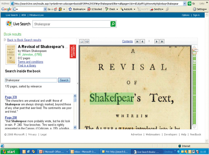Expand hidden system tray icons arrow
209x155 pixels.
(179, 152)
